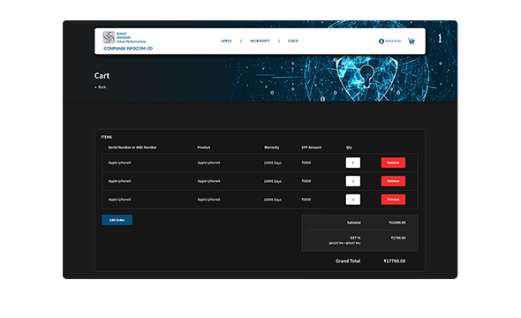Click the Rahul Shah account name
Screen dimensions: 521x318
(393, 41)
